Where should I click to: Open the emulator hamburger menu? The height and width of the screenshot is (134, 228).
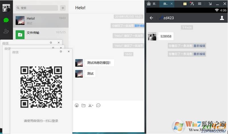pyautogui.click(x=200, y=4)
